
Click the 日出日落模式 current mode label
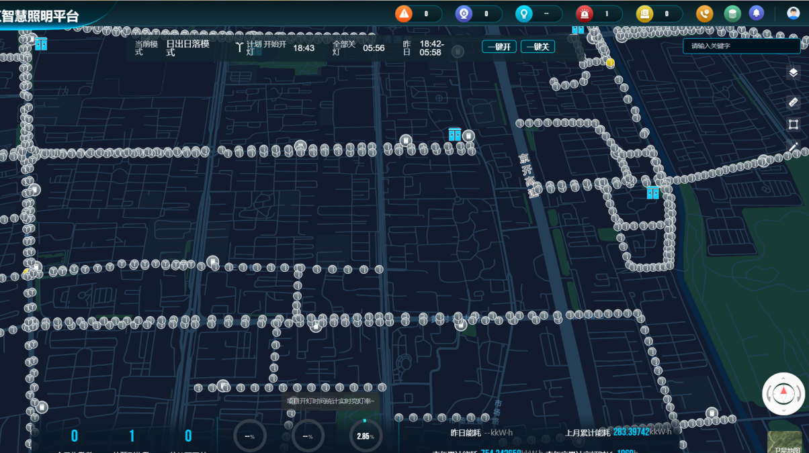pyautogui.click(x=188, y=48)
